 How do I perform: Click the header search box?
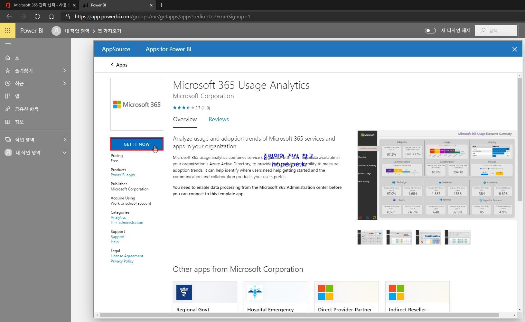pos(496,31)
